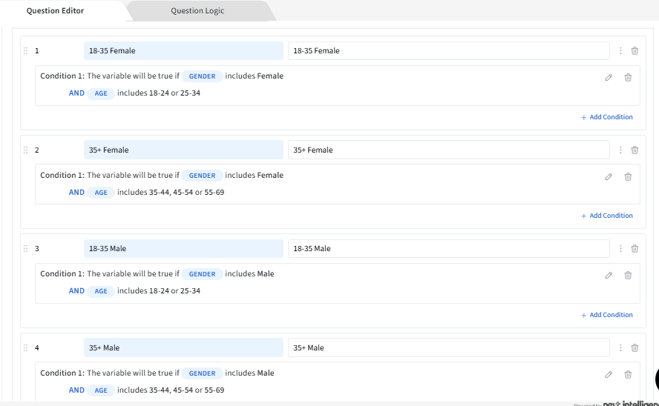The width and height of the screenshot is (659, 406).
Task: Delete condition 1 of 18-35 Male
Action: [628, 275]
